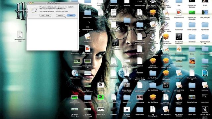Select the Sewer Room folder
Viewport: 212px width, 119px height.
click(x=127, y=97)
